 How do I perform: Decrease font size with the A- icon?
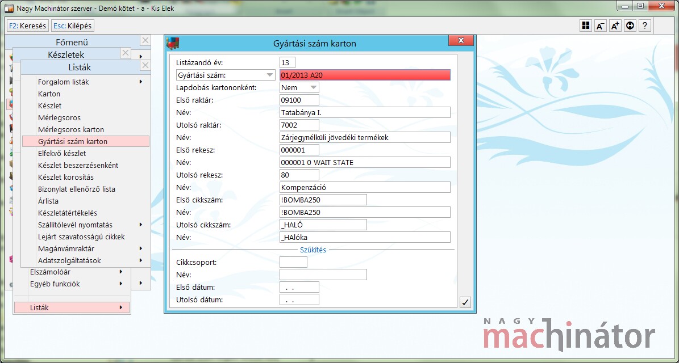(x=601, y=26)
